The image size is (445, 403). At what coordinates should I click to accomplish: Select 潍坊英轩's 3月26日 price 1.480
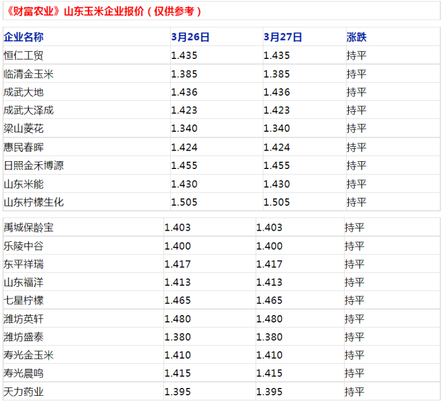click(x=177, y=319)
